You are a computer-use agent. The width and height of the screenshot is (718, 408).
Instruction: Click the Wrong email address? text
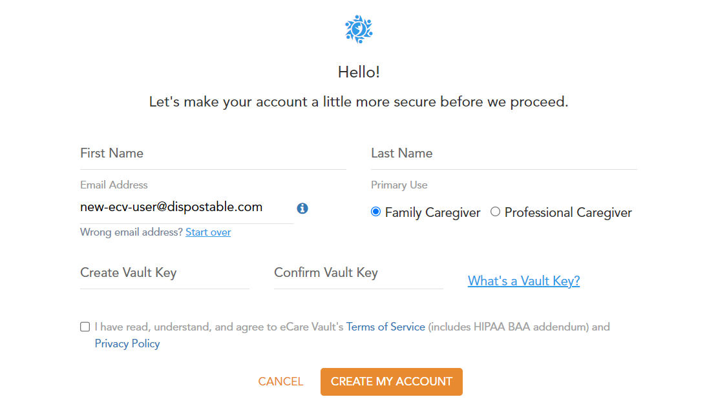[x=131, y=232]
